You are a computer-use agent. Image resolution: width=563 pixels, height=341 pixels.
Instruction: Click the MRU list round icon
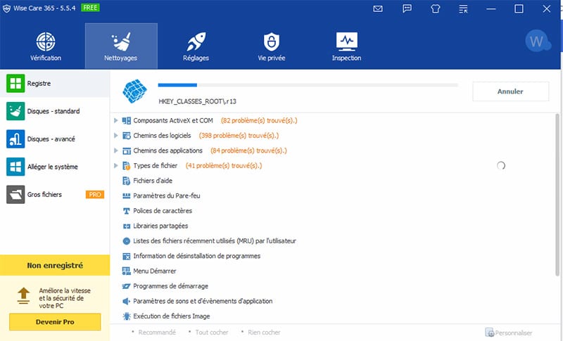[x=127, y=241]
